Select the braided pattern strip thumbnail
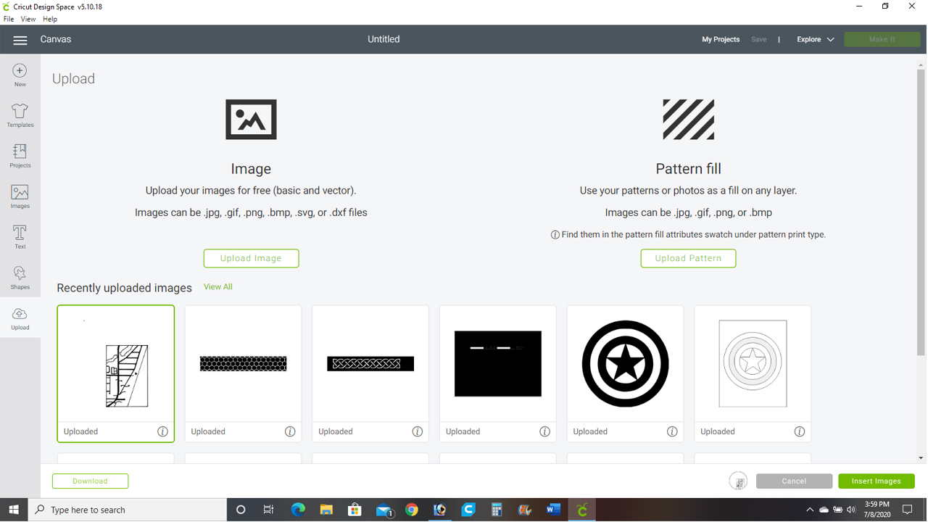The image size is (928, 522). [370, 364]
